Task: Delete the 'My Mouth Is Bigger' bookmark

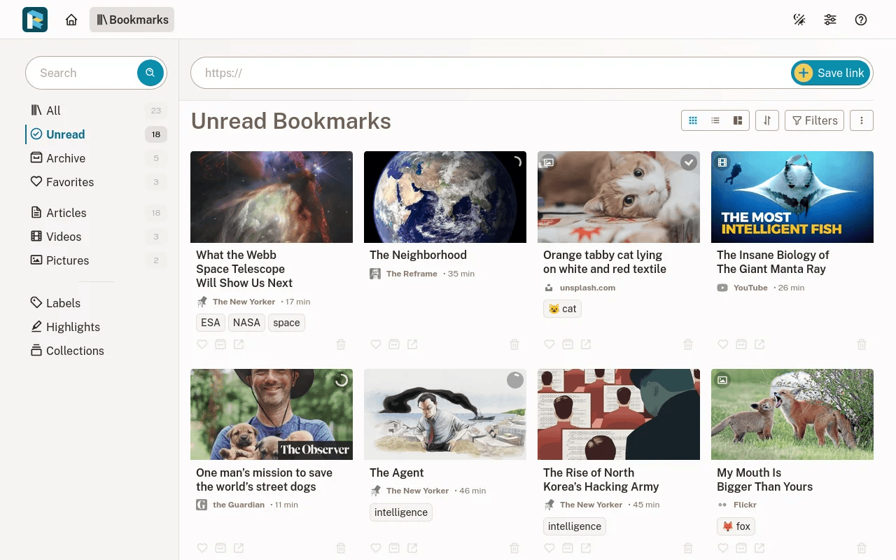Action: (x=862, y=548)
